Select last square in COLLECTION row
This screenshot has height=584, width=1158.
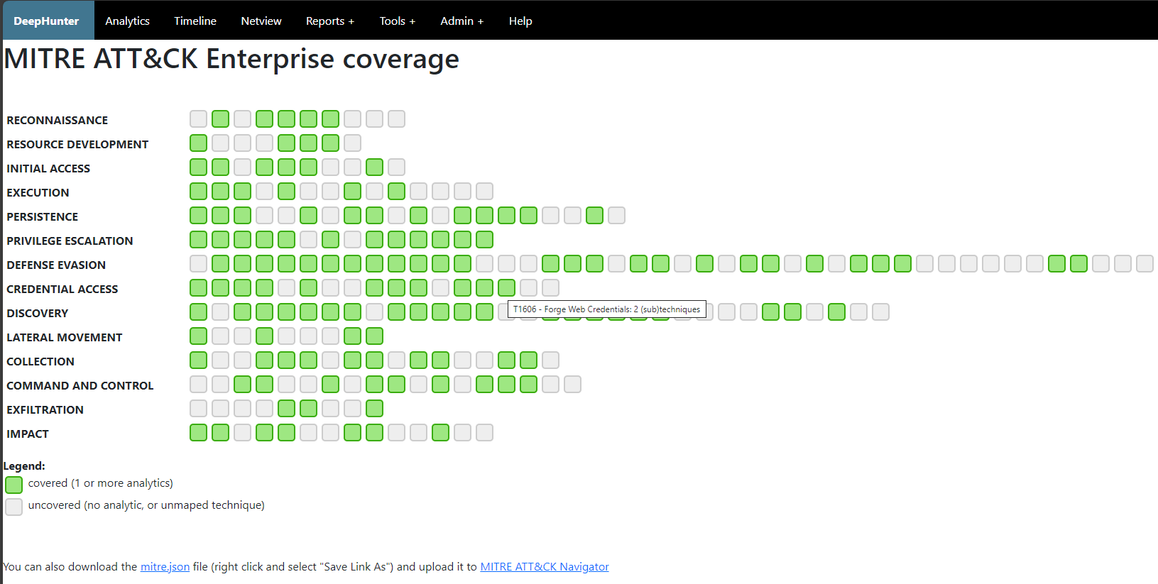(551, 360)
